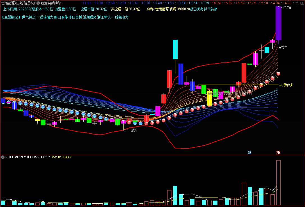This screenshot has height=207, width=305.
Task: Click the stock code 605028
Action: coord(184,9)
